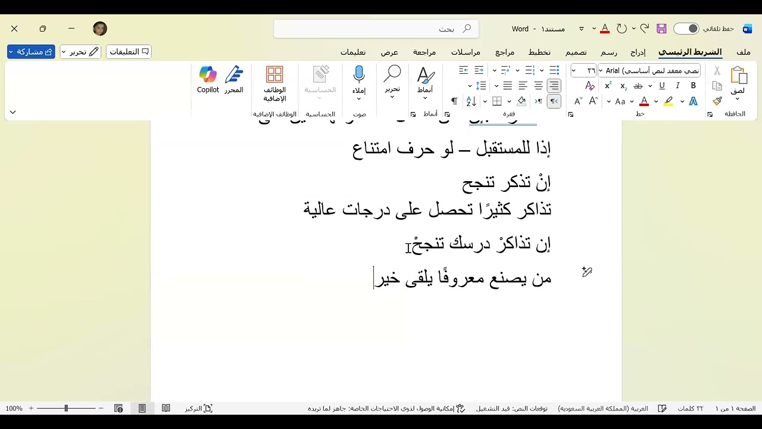The width and height of the screenshot is (762, 429).
Task: Apply the Text Effects glowing A icon
Action: (x=693, y=101)
